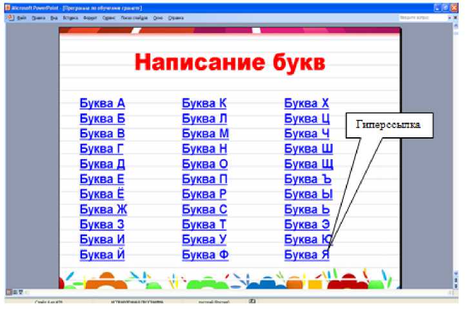Viewport: 467px width, 310px height.
Task: Open the 'Буква Ю' hyperlink
Action: [308, 240]
